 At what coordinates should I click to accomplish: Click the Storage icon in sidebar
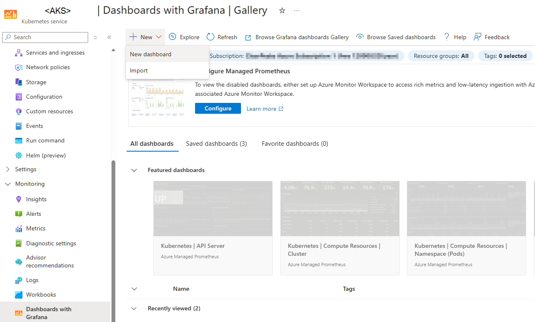pyautogui.click(x=18, y=82)
